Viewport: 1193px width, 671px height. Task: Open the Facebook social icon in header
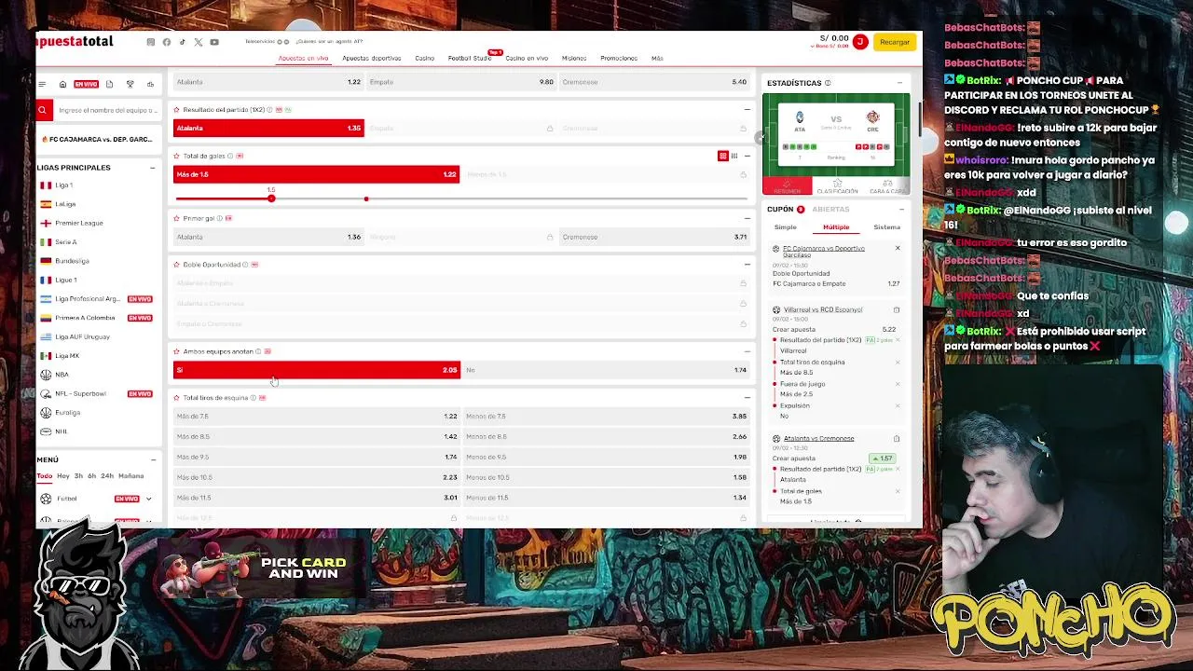point(167,42)
